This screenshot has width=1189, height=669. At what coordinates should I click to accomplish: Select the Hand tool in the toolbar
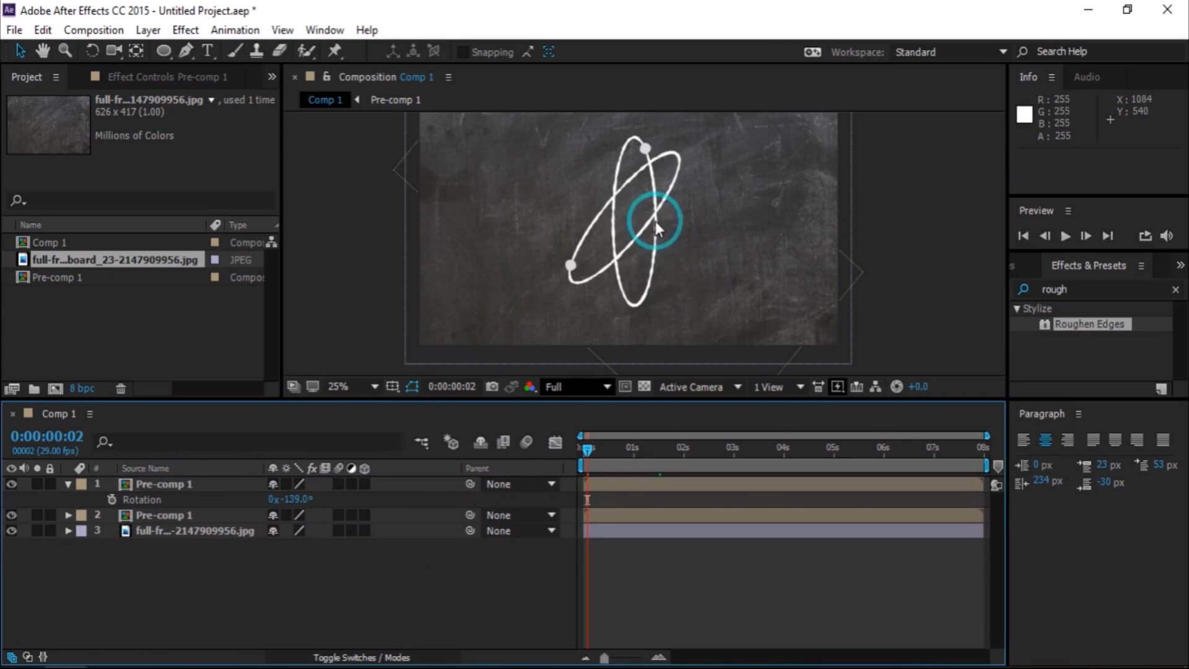pos(43,51)
